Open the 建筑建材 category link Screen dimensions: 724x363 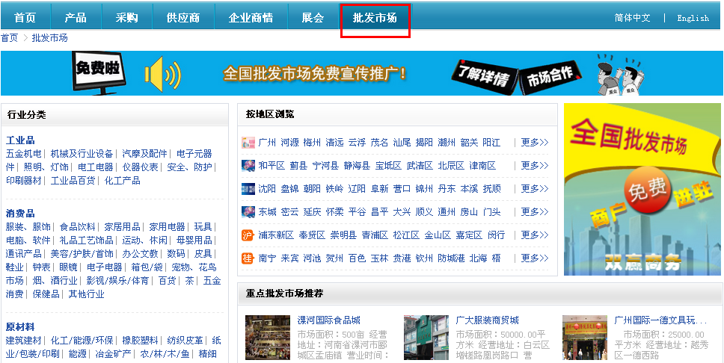click(23, 341)
